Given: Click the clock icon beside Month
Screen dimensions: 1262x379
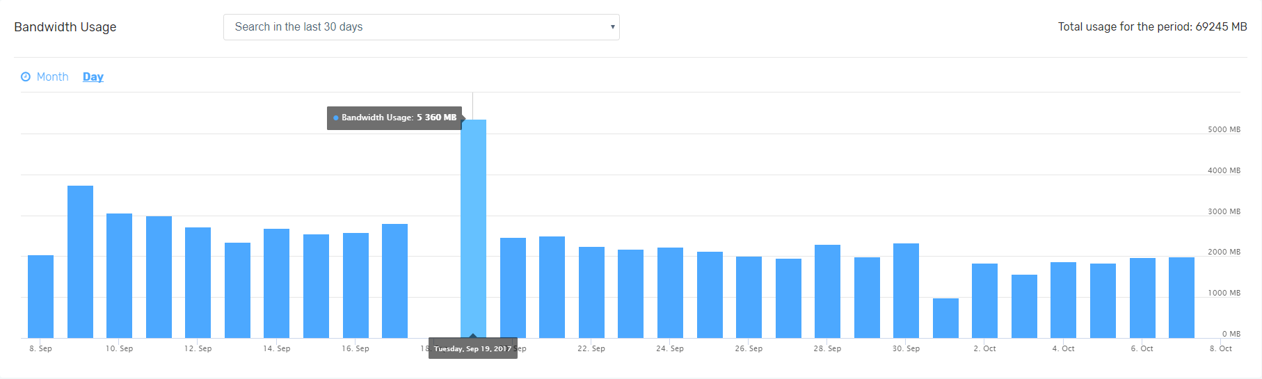Looking at the screenshot, I should pos(26,76).
